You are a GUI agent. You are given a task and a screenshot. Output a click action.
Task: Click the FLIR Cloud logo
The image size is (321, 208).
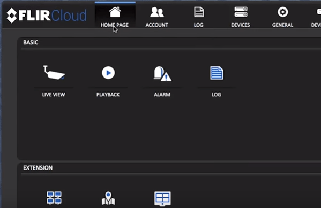coord(47,16)
